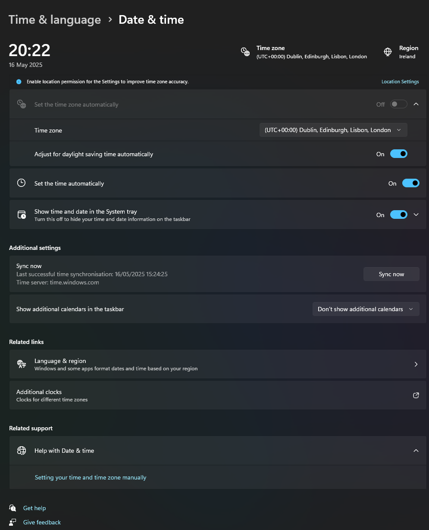Click the Language & region icon
Viewport: 429px width, 530px height.
click(x=21, y=364)
